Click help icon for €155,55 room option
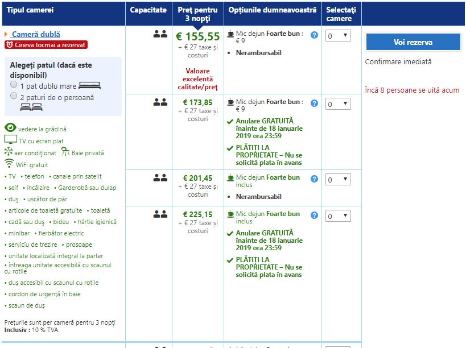This screenshot has width=466, height=348. pos(314,35)
